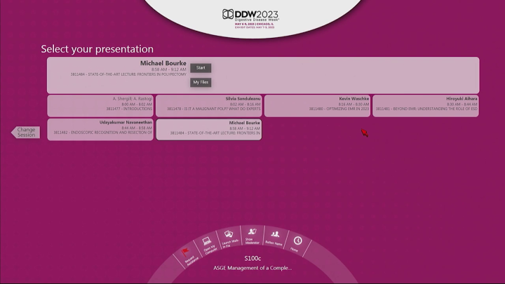Open My Computer from the arc menu
This screenshot has height=284, width=505.
tap(208, 243)
